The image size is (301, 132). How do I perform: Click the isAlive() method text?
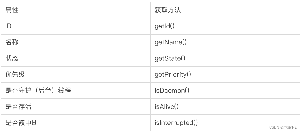tap(167, 106)
